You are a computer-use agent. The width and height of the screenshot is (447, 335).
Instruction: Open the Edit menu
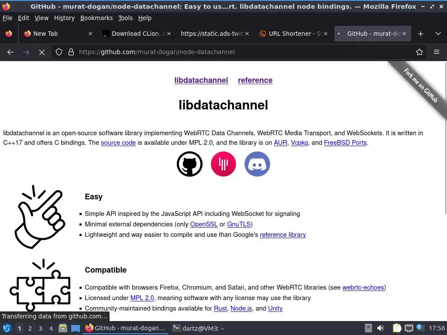[x=24, y=18]
